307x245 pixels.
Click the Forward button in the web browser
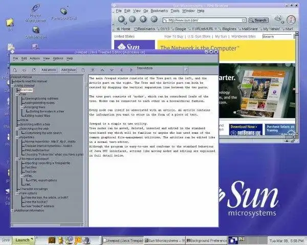133,19
